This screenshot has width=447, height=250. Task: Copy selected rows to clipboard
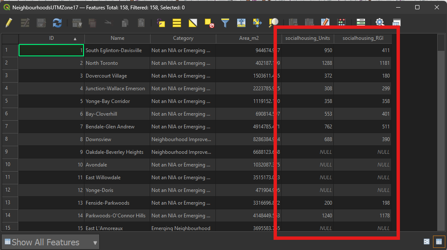[125, 23]
